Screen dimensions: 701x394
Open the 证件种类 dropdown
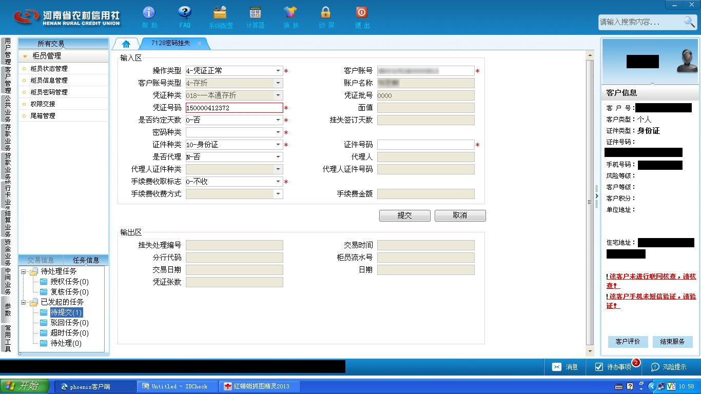pyautogui.click(x=278, y=145)
